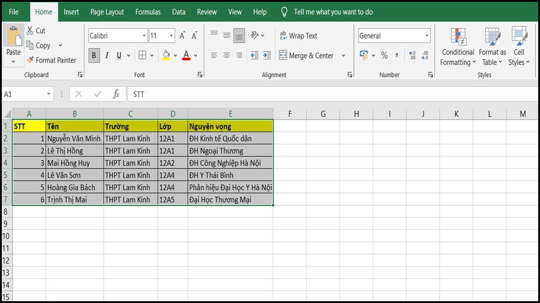Switch to the Formulas tab
This screenshot has height=303, width=540.
click(x=148, y=12)
